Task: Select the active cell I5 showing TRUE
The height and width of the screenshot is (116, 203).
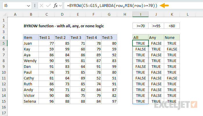Action: (x=140, y=43)
